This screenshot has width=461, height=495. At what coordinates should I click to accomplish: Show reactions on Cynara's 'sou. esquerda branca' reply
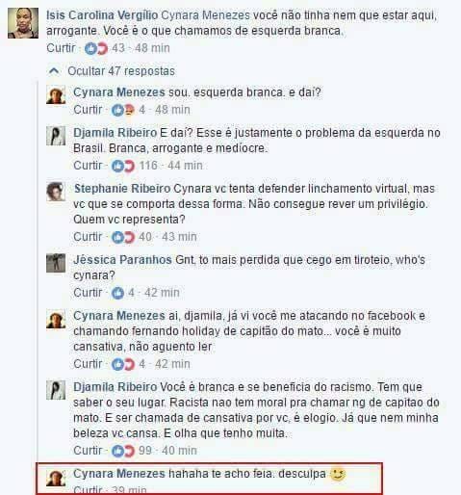point(123,111)
